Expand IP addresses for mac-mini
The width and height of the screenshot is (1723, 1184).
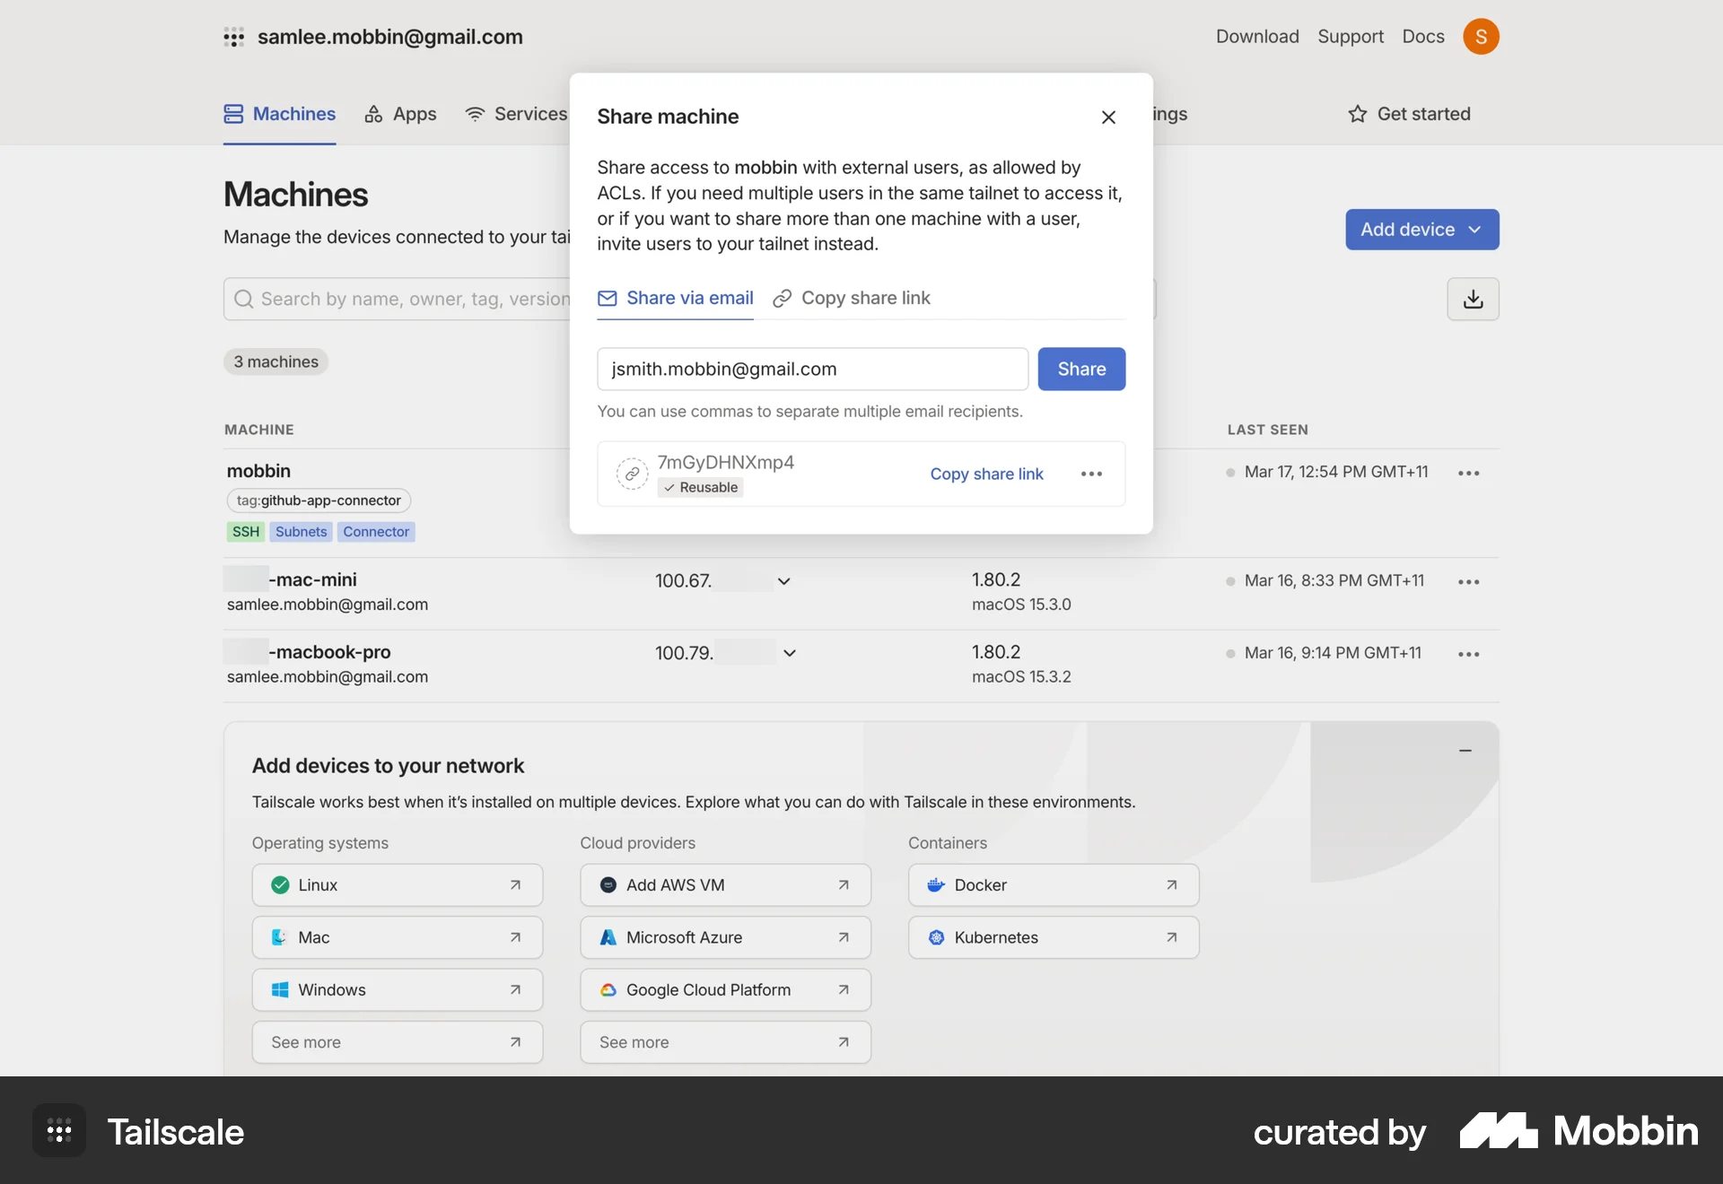[x=783, y=581]
